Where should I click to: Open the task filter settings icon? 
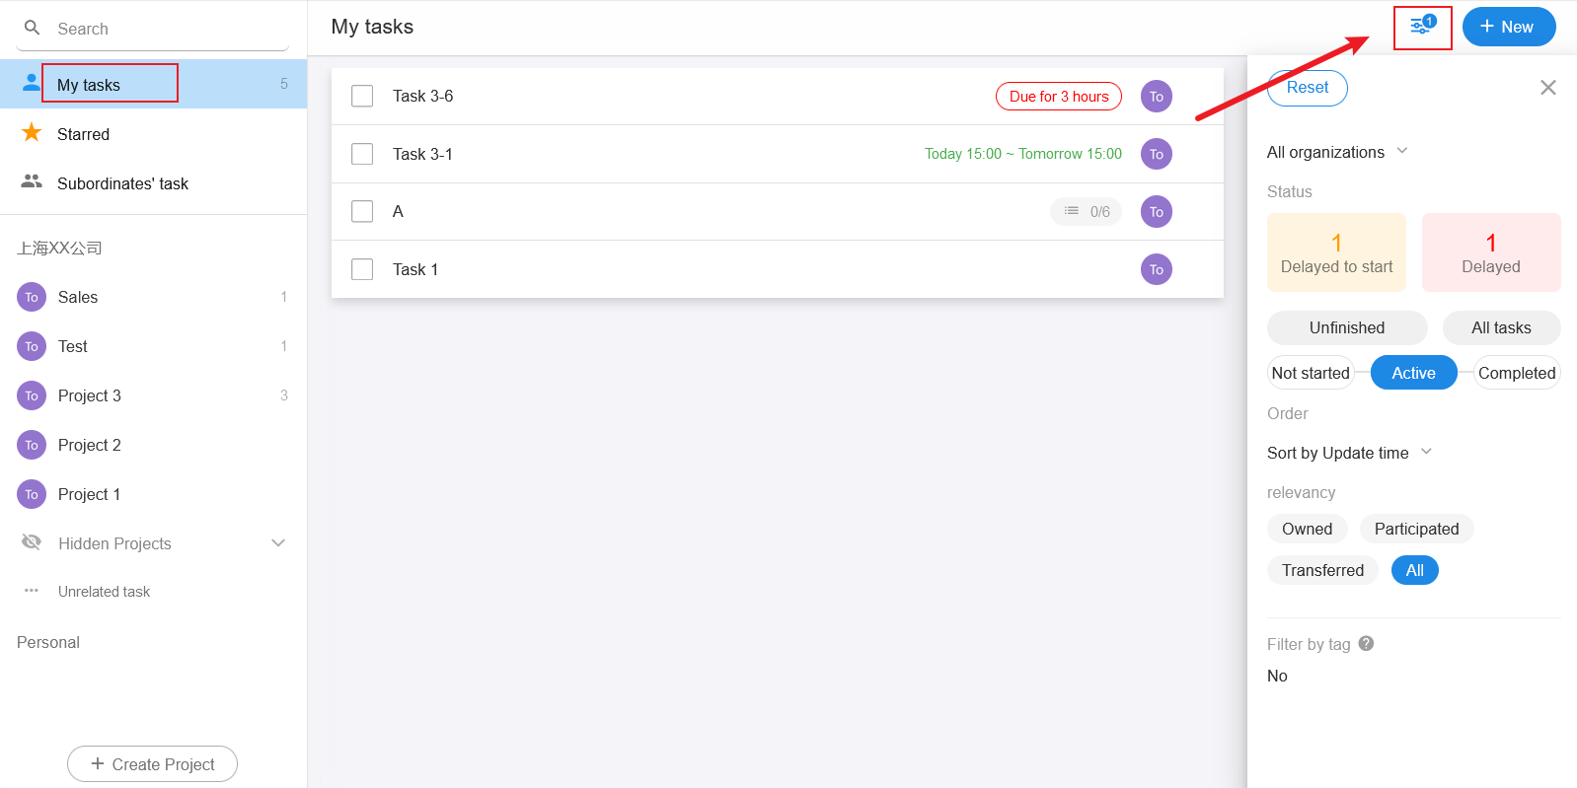pos(1421,27)
